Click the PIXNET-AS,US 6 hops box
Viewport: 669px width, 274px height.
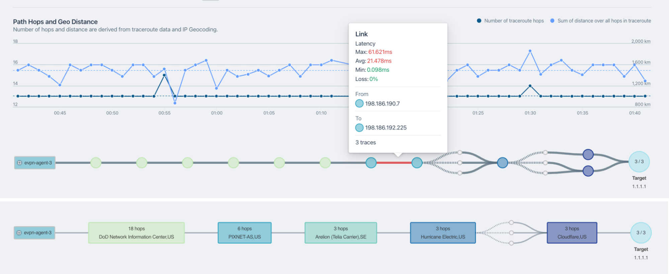pyautogui.click(x=245, y=233)
